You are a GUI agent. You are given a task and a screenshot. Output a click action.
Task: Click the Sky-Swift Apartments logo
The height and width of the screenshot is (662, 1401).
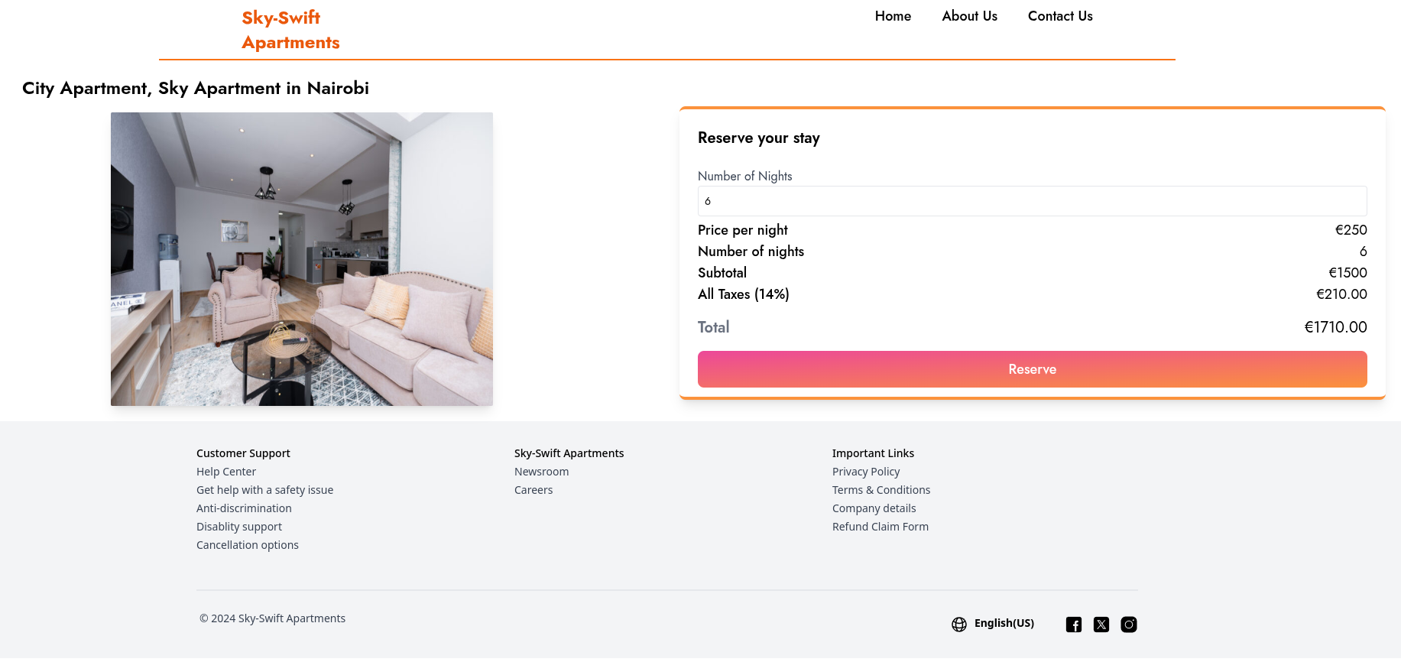point(290,30)
